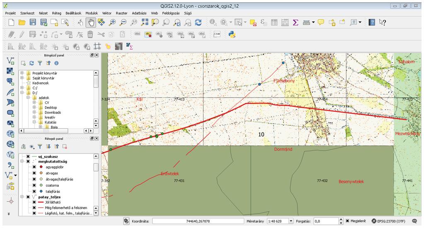Uncheck the átvagas legend class
Viewport: 424px width, 228px height.
point(34,173)
